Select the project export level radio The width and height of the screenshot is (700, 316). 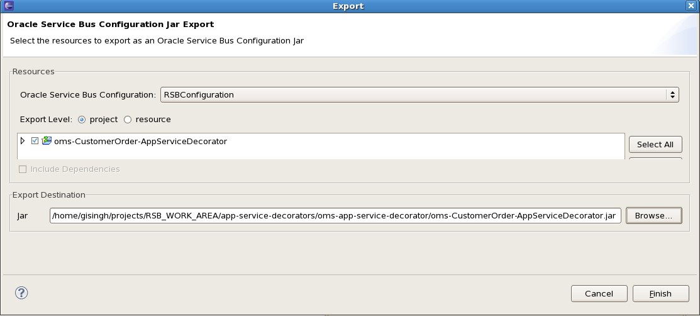82,120
